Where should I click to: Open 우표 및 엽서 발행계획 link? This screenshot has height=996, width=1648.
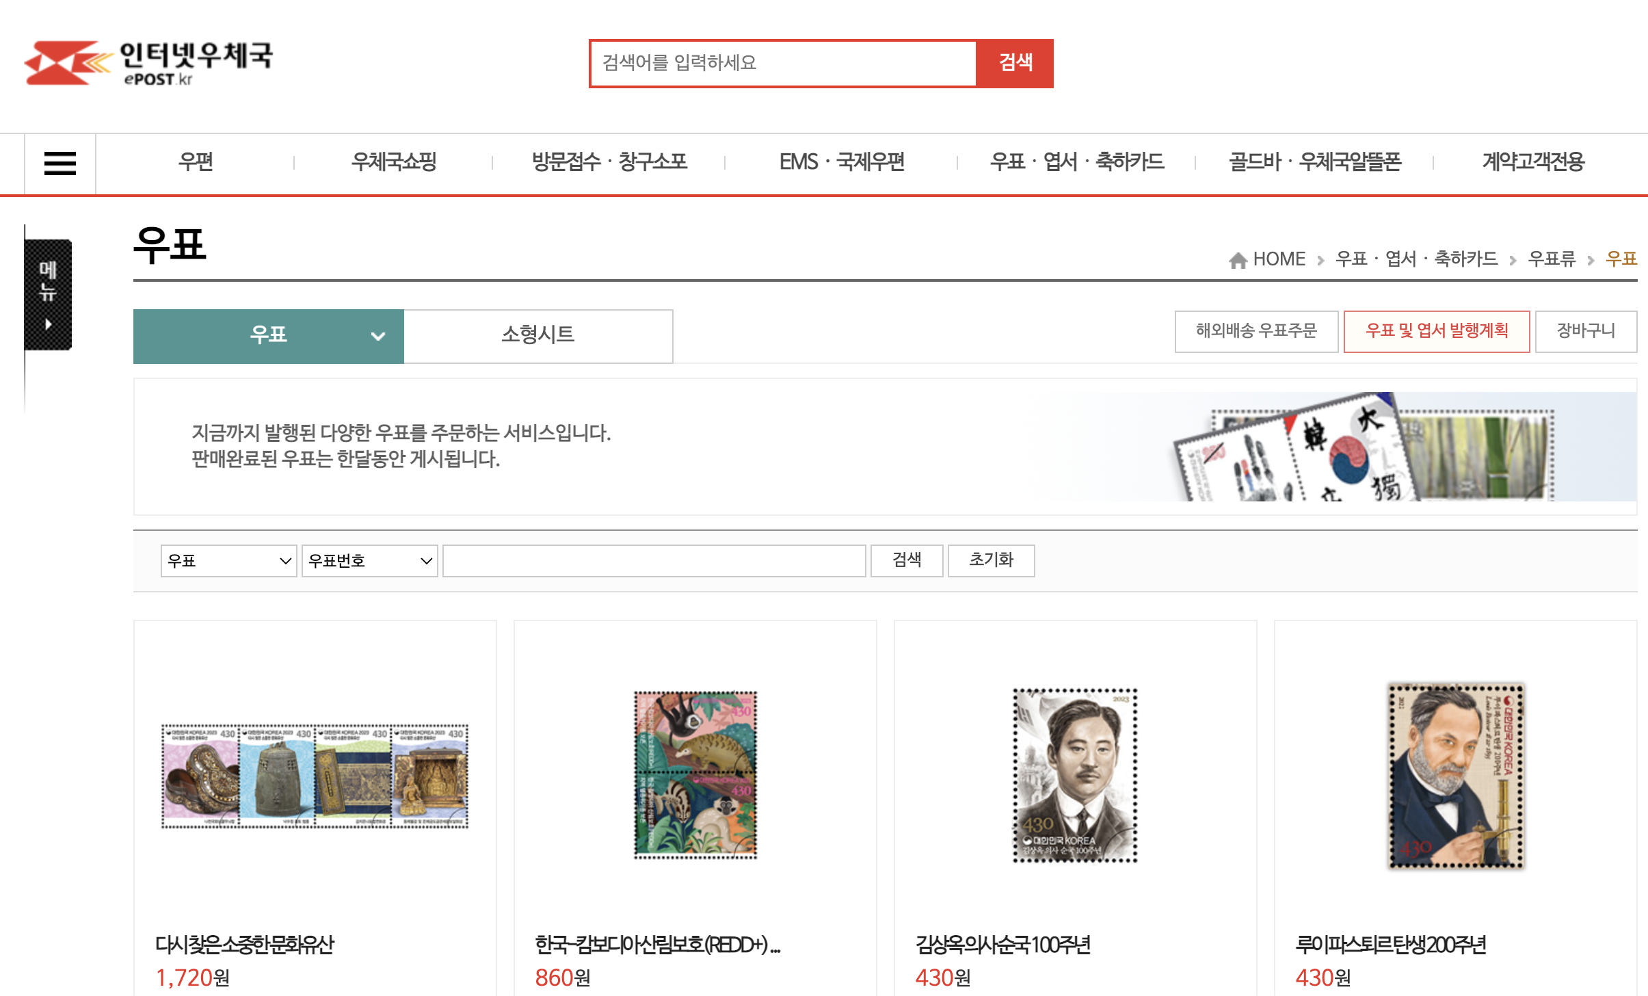(1436, 331)
